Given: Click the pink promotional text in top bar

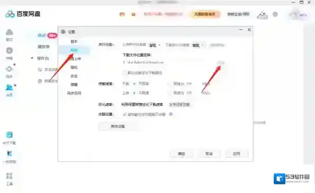Looking at the screenshot, I should pos(163,14).
